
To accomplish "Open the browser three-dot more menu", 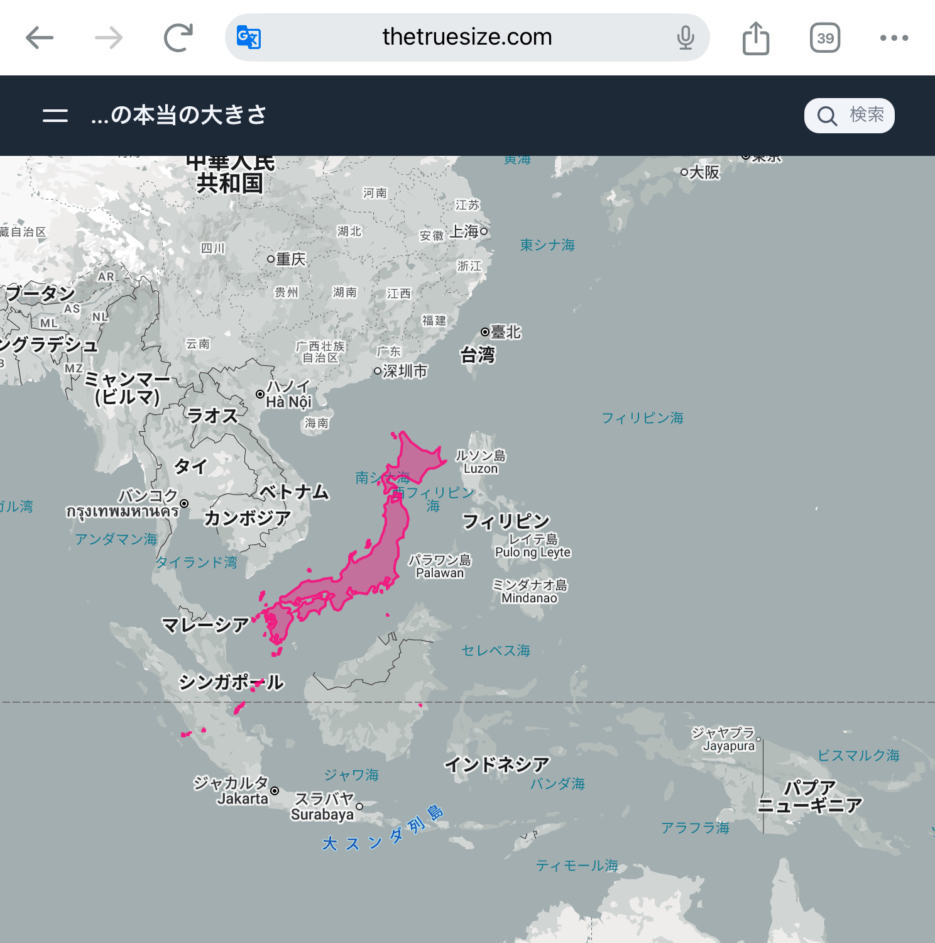I will click(894, 38).
